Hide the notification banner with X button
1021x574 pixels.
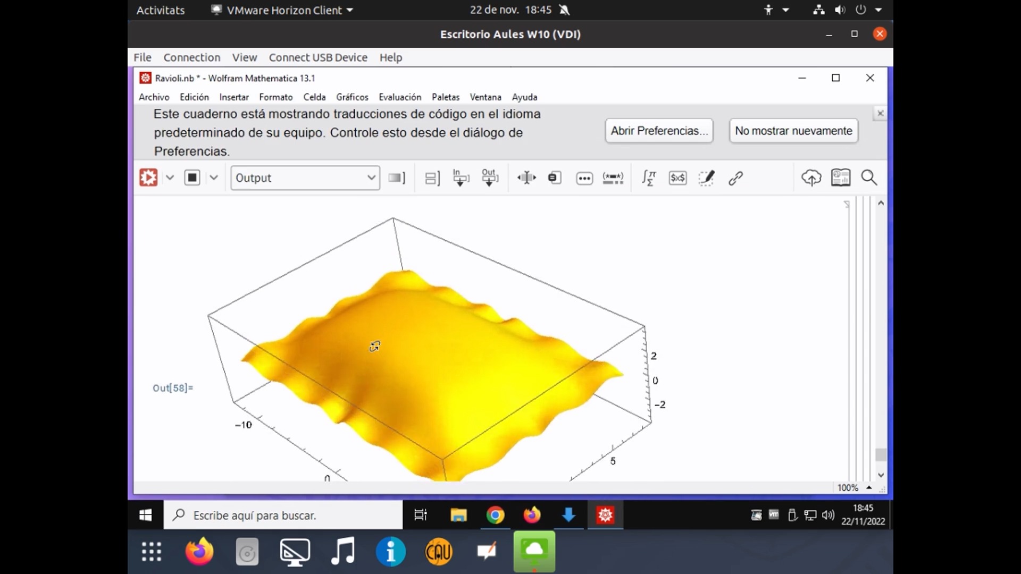tap(880, 113)
